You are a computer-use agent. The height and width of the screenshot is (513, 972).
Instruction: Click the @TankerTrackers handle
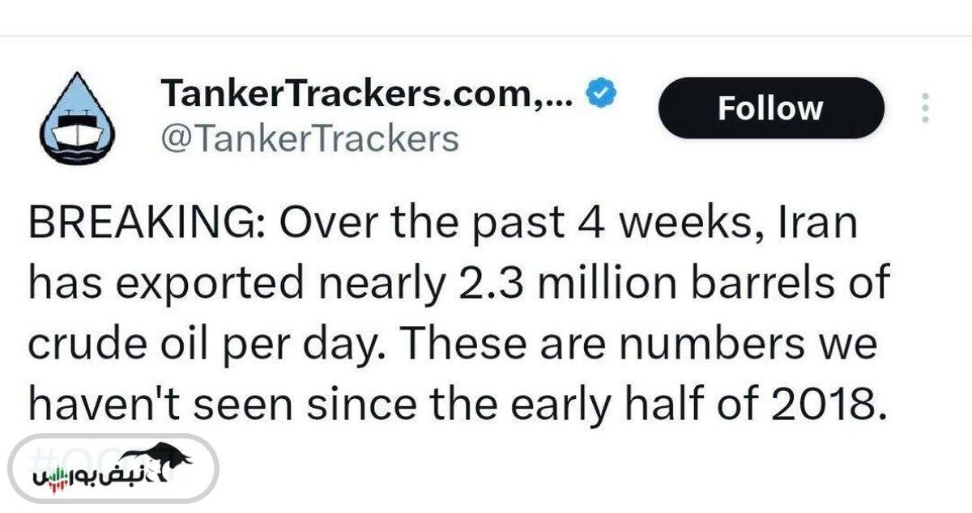[x=309, y=139]
